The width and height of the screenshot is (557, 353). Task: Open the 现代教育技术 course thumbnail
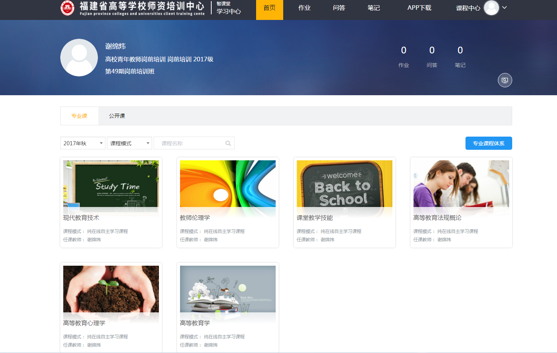point(111,184)
